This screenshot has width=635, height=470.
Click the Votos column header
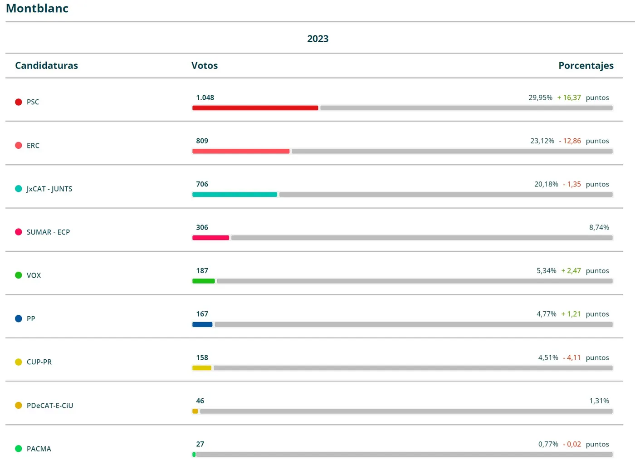pyautogui.click(x=205, y=65)
